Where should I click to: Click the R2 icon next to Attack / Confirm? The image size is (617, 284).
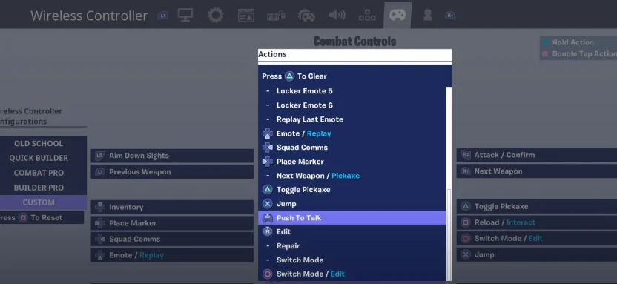[x=466, y=155]
